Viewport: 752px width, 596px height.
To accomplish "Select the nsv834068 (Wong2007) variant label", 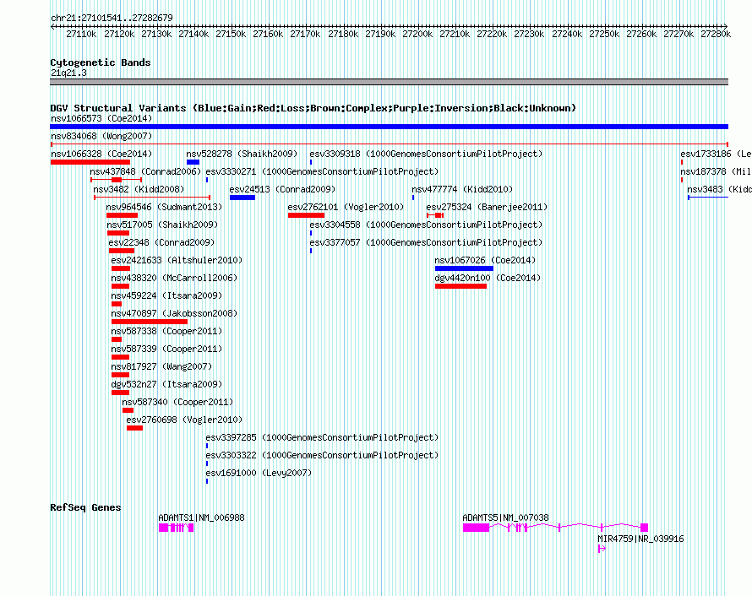I will point(101,136).
